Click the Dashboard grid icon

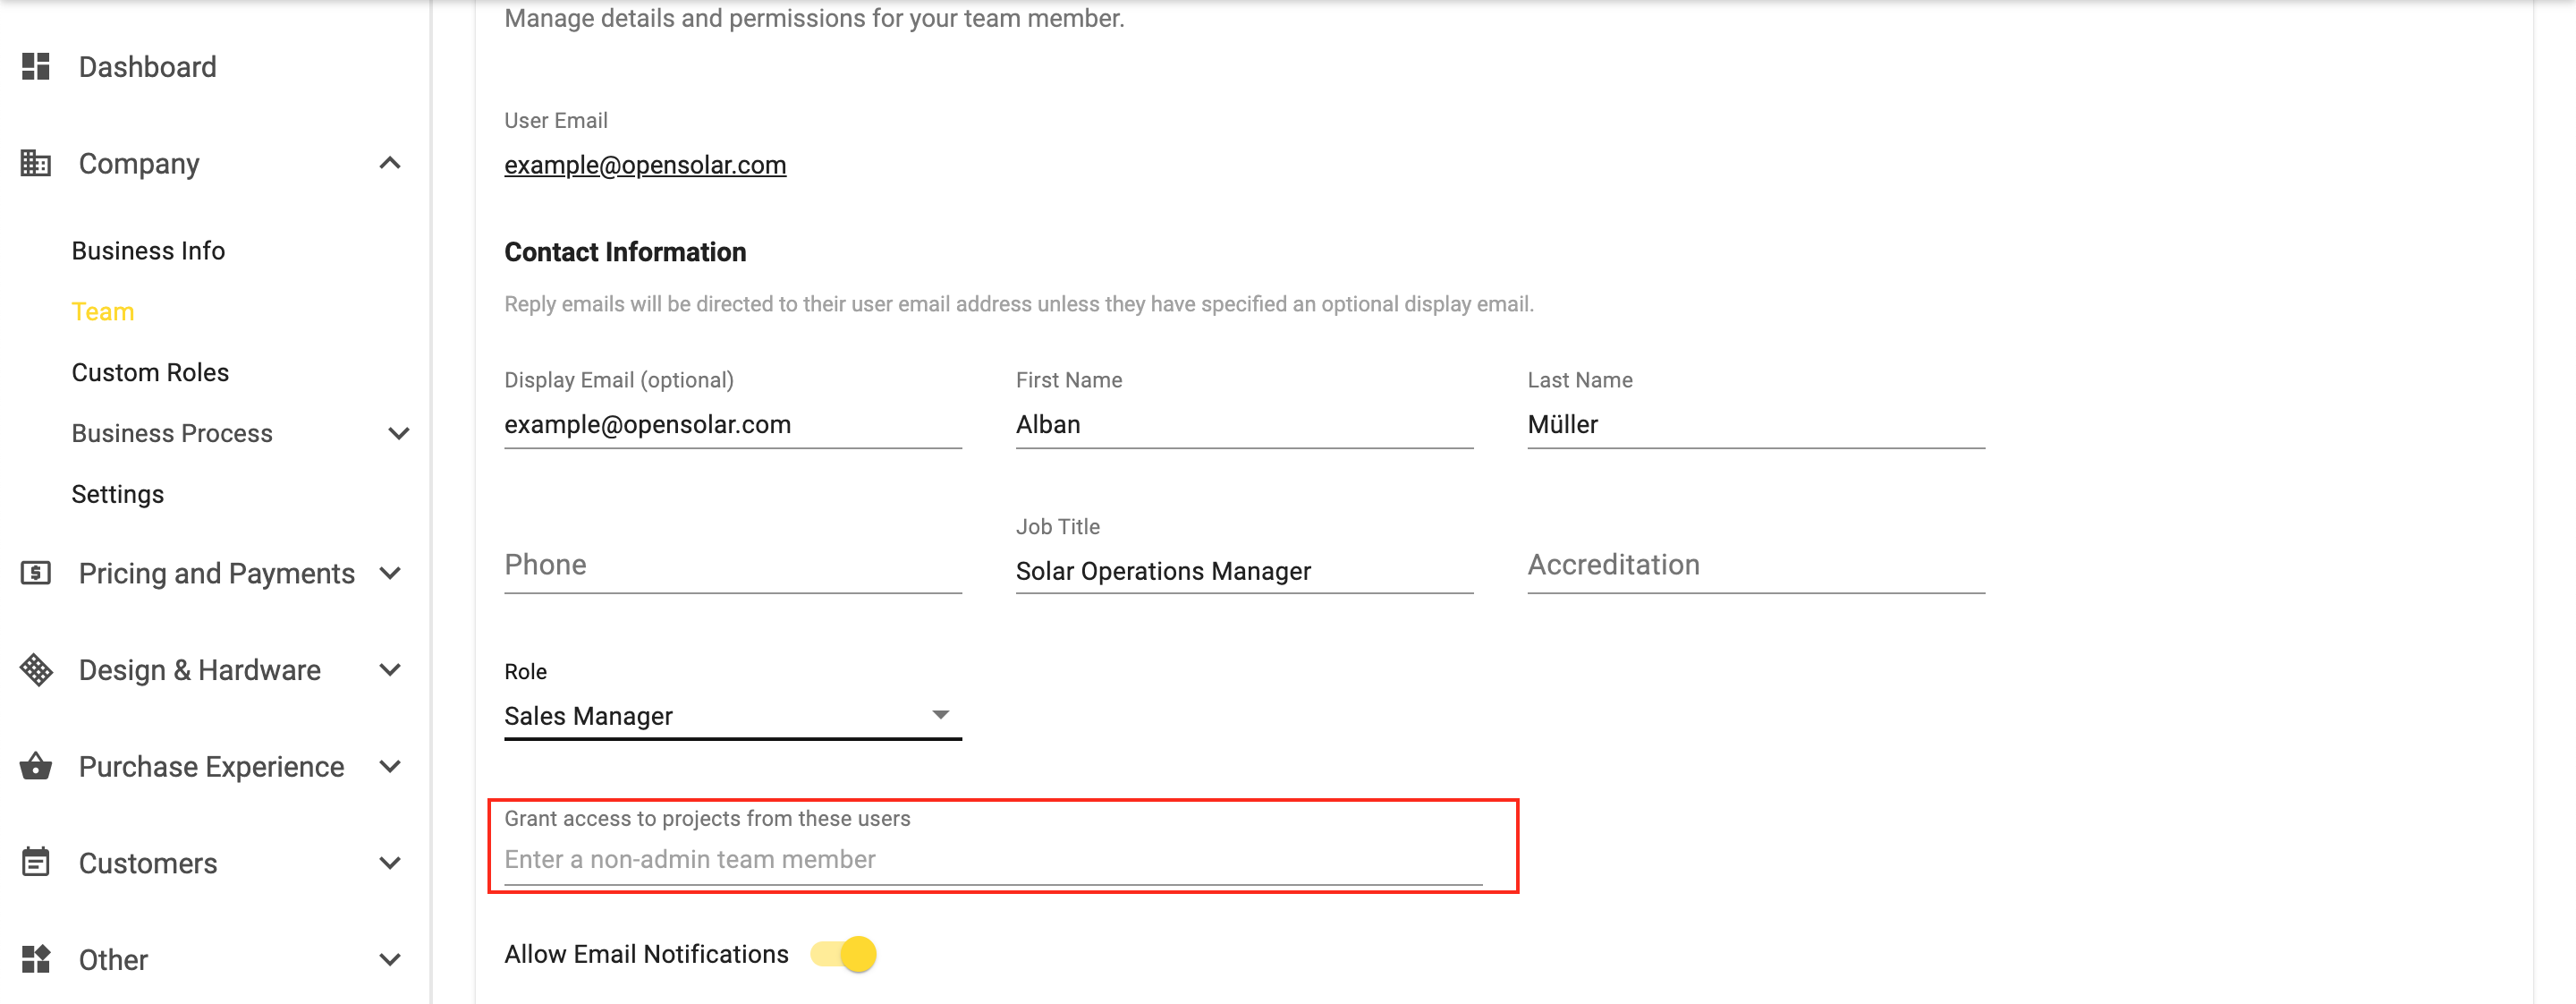36,67
